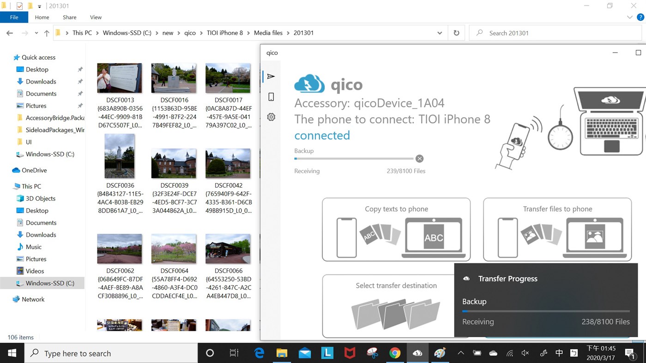
Task: Open qico settings via gear icon
Action: [271, 117]
